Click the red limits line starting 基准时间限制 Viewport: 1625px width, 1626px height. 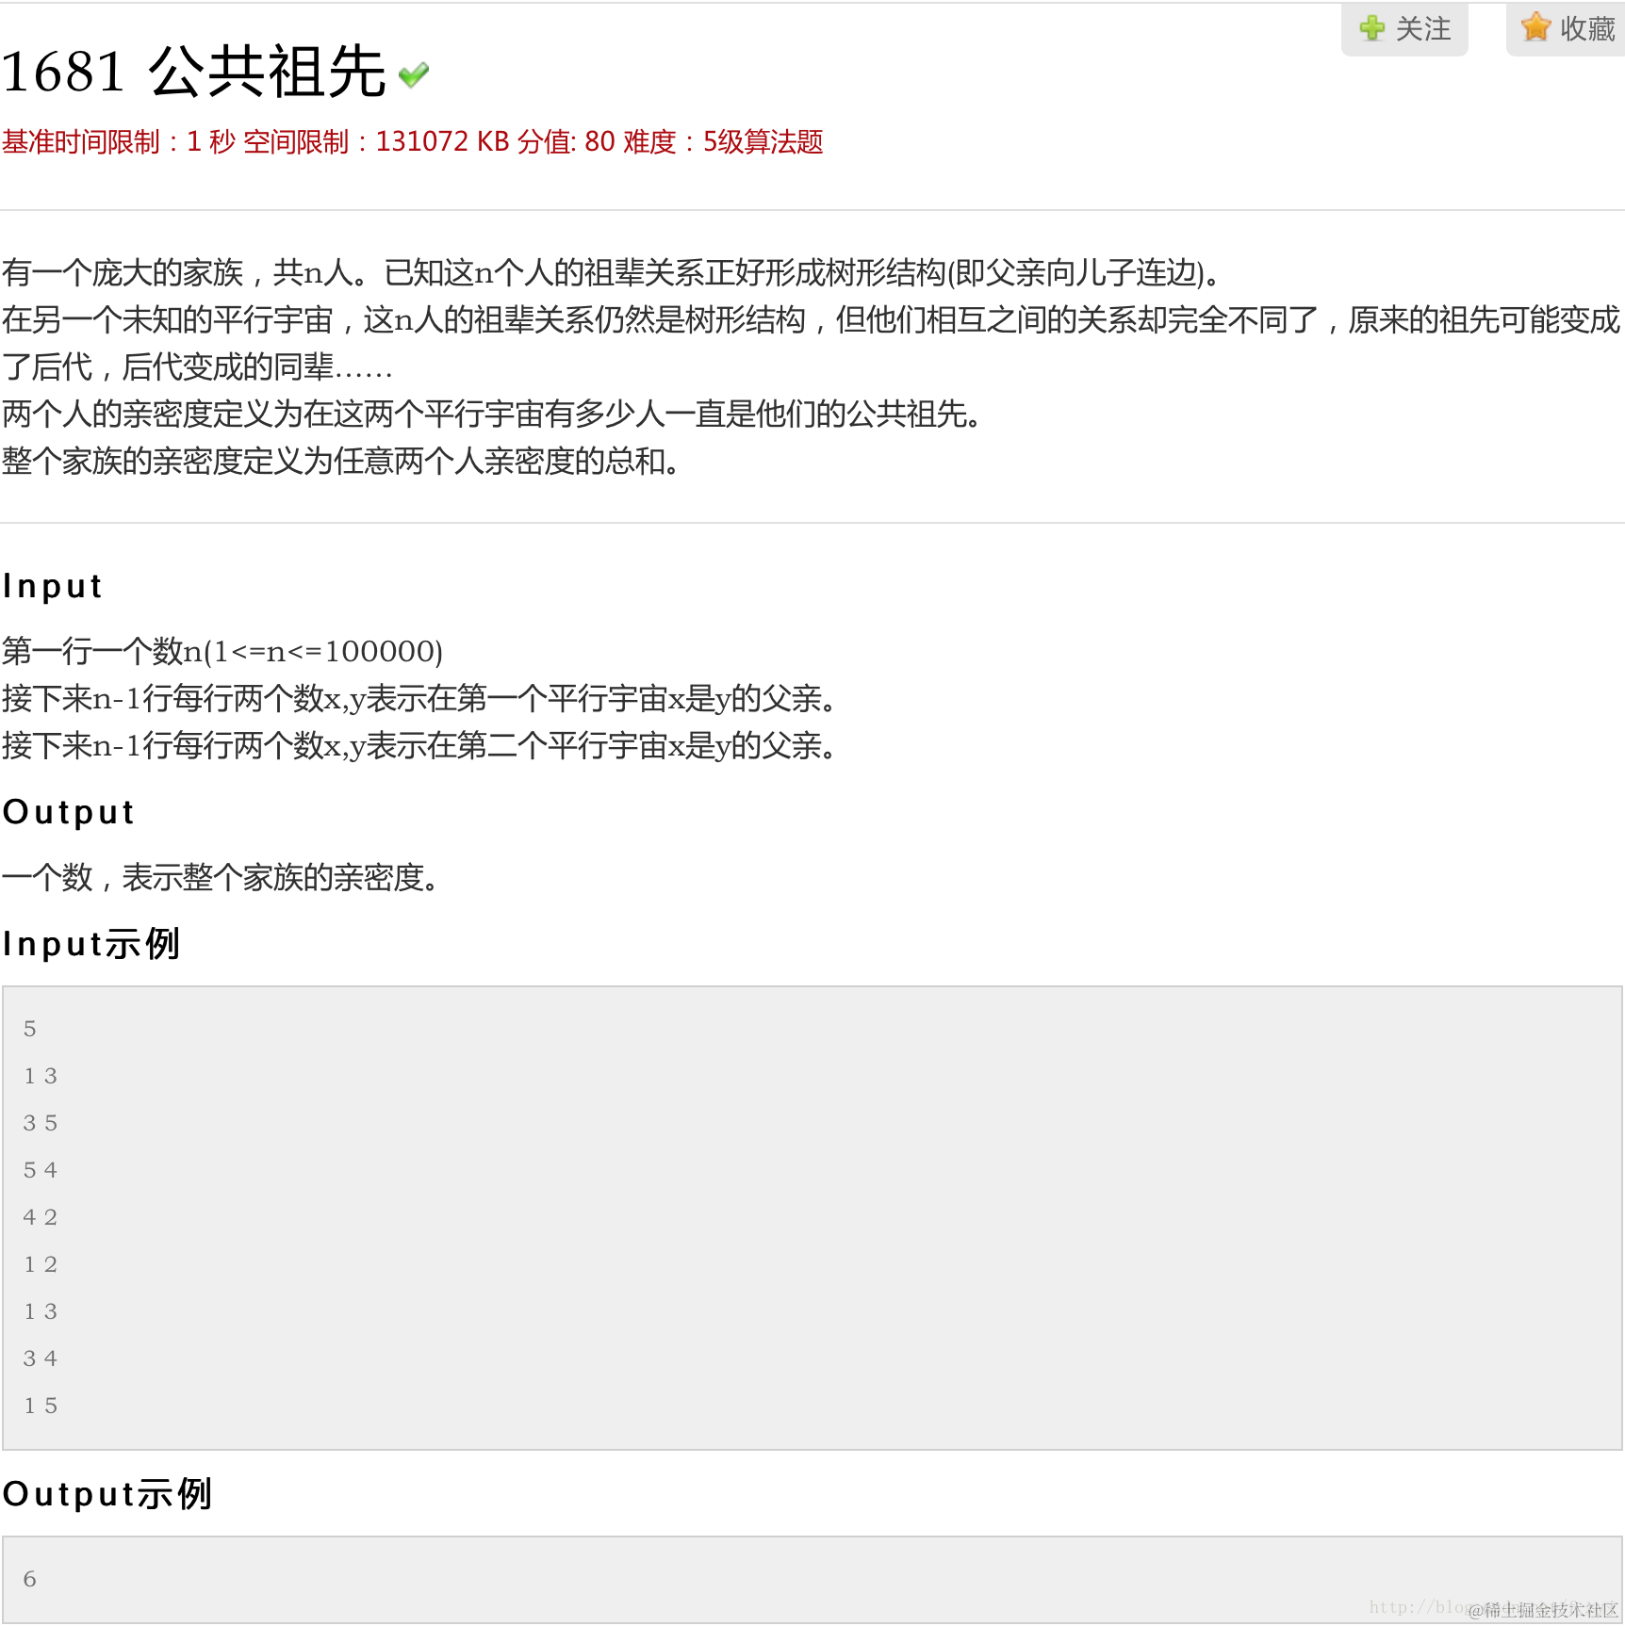(413, 142)
